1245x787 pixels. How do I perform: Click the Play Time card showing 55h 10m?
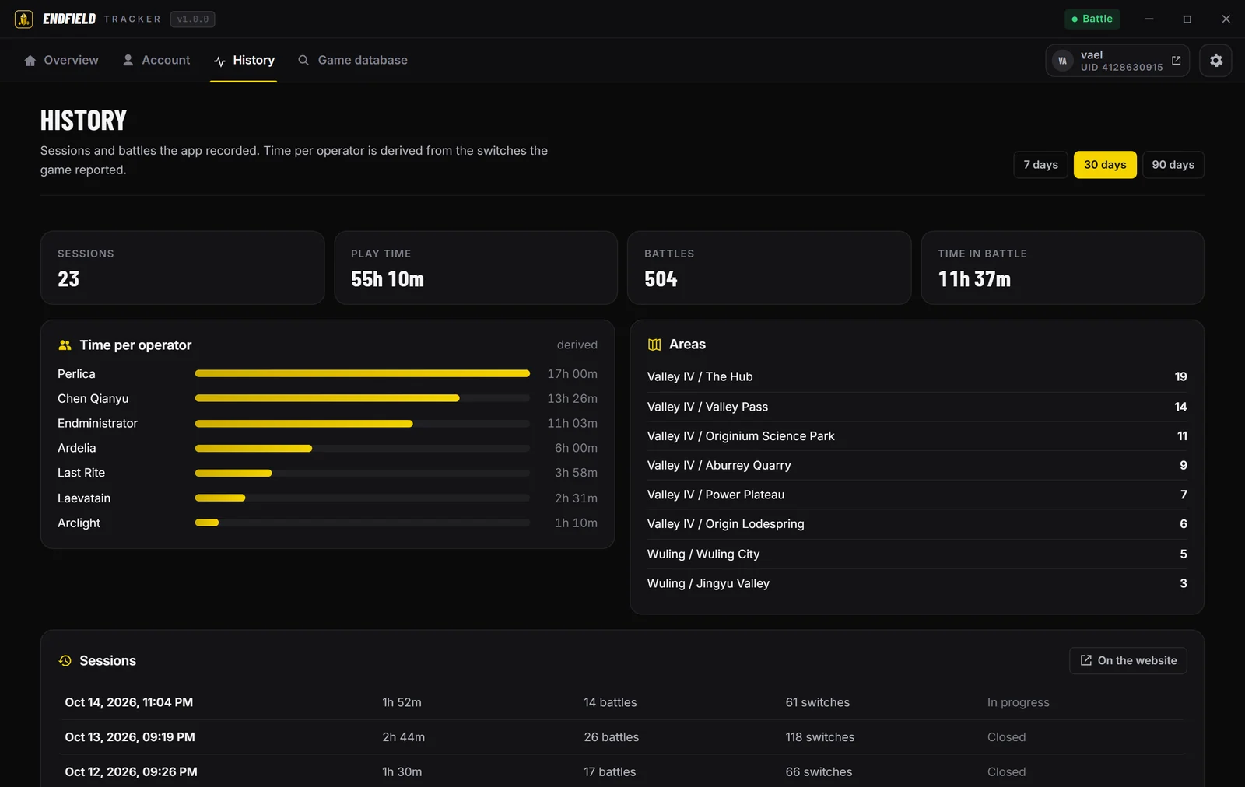(475, 268)
